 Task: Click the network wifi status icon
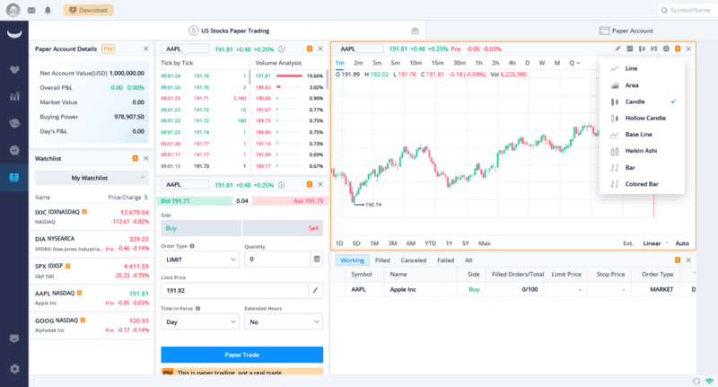coord(709,381)
